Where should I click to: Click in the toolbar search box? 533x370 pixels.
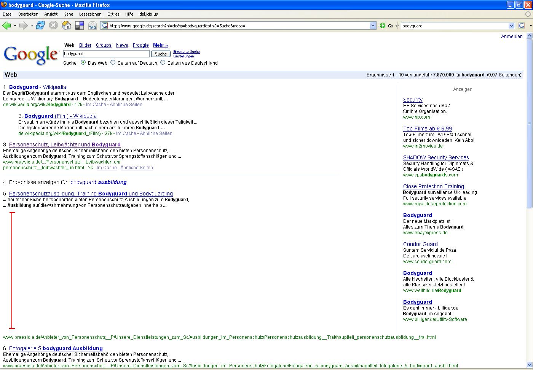455,25
